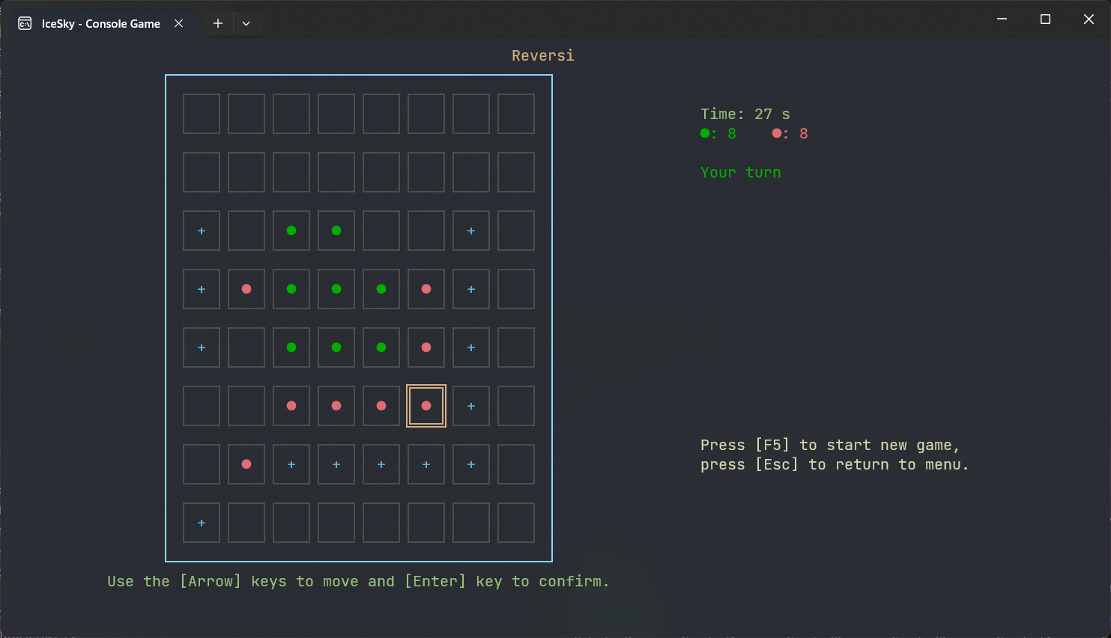Click the plus marker right of the highlighted cell

471,406
